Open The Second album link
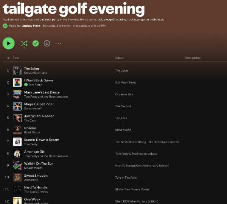 pyautogui.click(x=123, y=106)
